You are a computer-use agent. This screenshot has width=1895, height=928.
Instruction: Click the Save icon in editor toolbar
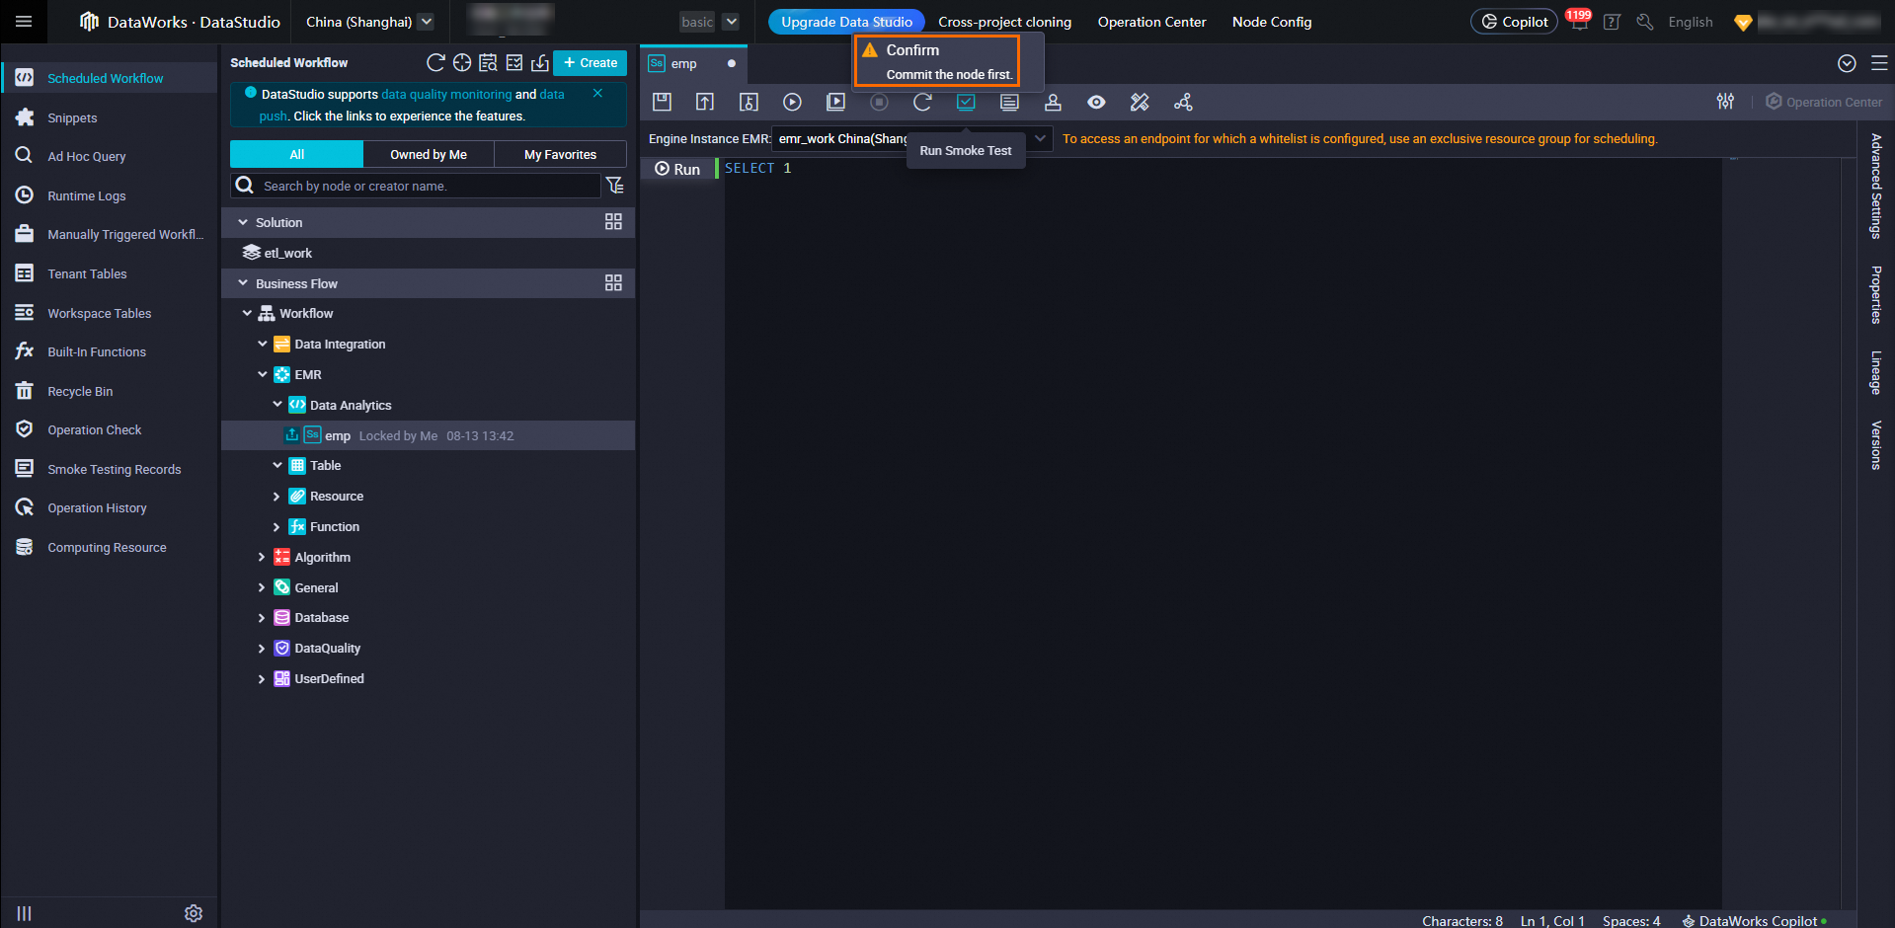click(662, 102)
